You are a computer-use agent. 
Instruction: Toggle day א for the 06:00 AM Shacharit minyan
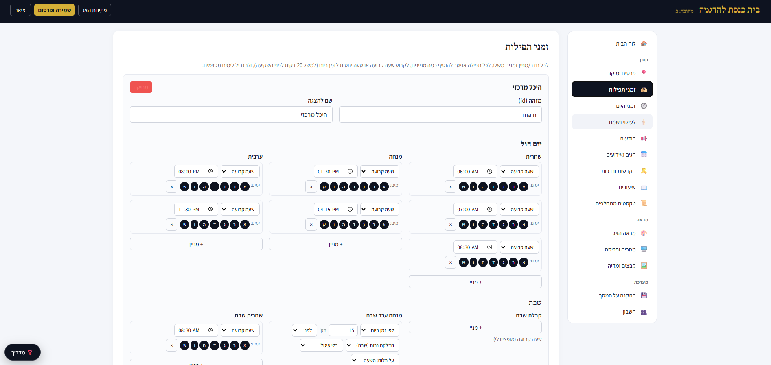pos(523,187)
